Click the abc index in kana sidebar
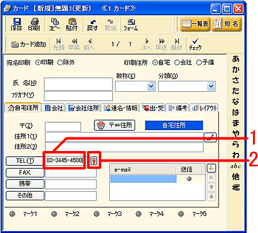This screenshot has width=258, height=233. pos(236,166)
